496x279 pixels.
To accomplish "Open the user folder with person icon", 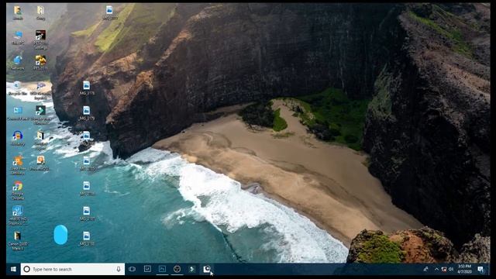I will (18, 12).
